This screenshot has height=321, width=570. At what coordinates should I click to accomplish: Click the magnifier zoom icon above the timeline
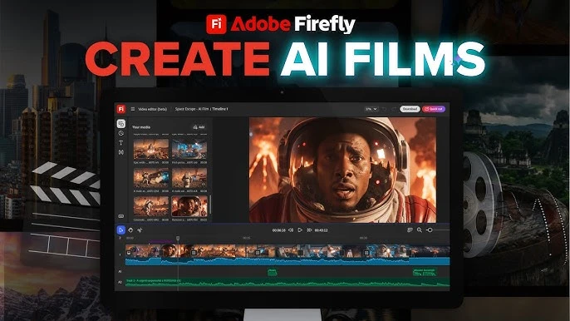420,230
